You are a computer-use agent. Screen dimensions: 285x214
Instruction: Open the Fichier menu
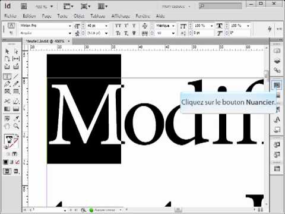11,16
